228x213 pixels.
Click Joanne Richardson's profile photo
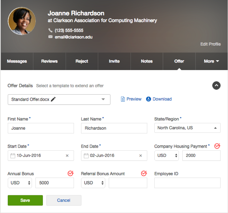(x=22, y=21)
